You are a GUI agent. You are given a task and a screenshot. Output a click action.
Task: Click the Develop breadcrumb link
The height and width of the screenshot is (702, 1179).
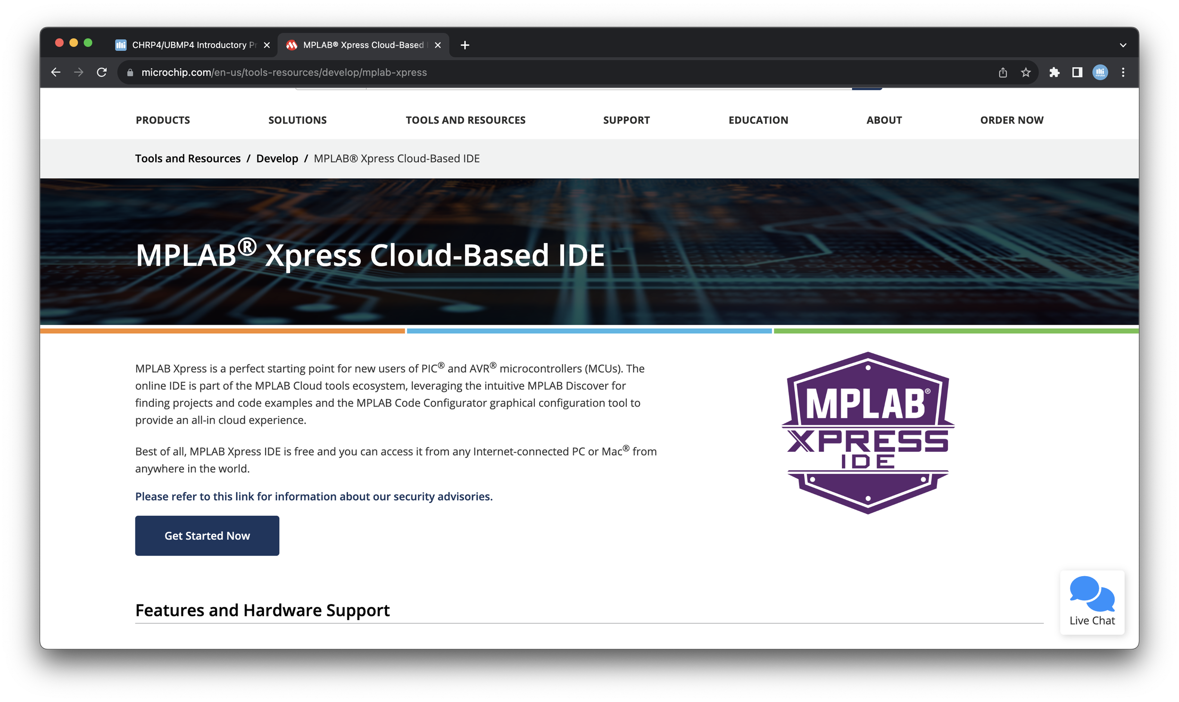click(x=277, y=158)
